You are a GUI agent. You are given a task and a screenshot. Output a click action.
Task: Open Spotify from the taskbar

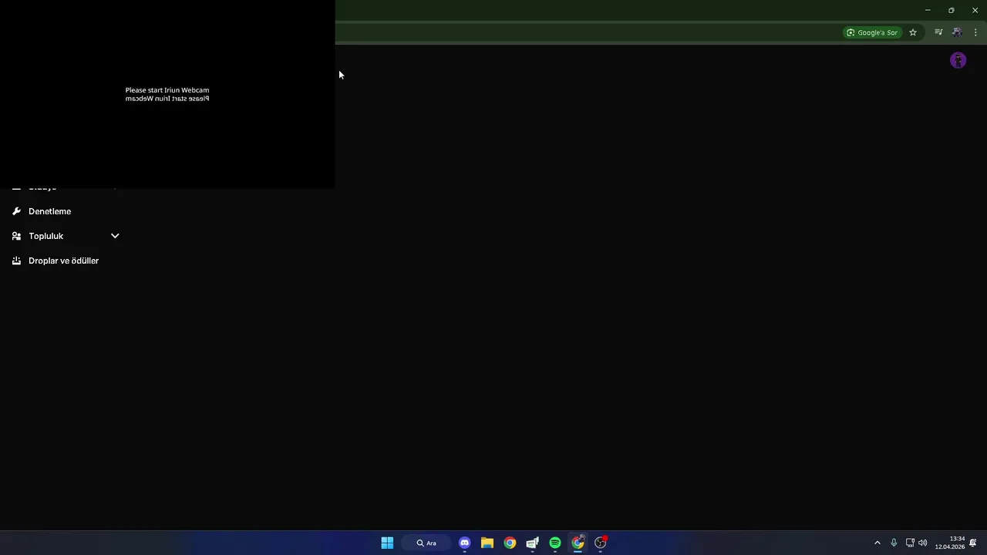point(555,543)
